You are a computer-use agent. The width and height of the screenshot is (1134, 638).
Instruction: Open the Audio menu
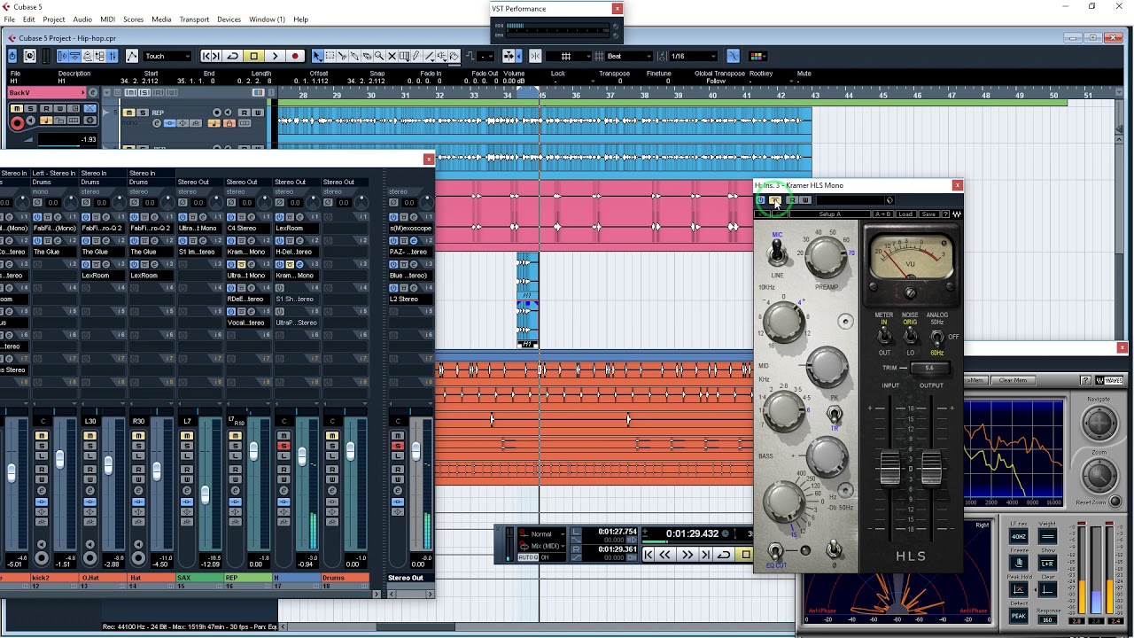(x=82, y=19)
